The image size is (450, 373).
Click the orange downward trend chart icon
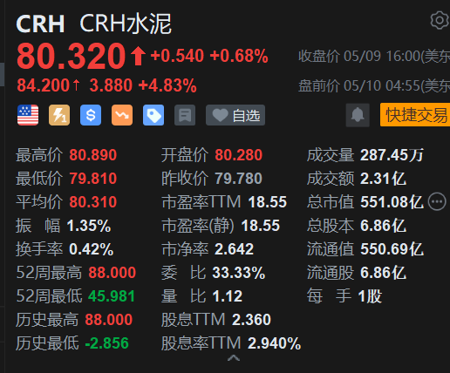122,115
